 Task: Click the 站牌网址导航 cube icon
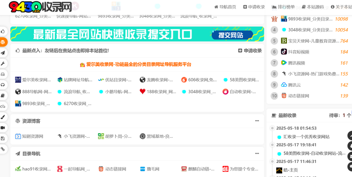point(60,80)
